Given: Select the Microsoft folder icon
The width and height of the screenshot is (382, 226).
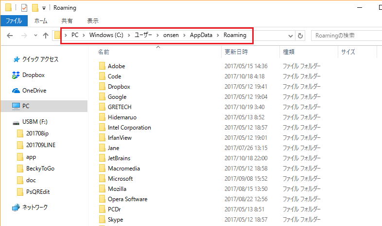Looking at the screenshot, I should (x=102, y=179).
